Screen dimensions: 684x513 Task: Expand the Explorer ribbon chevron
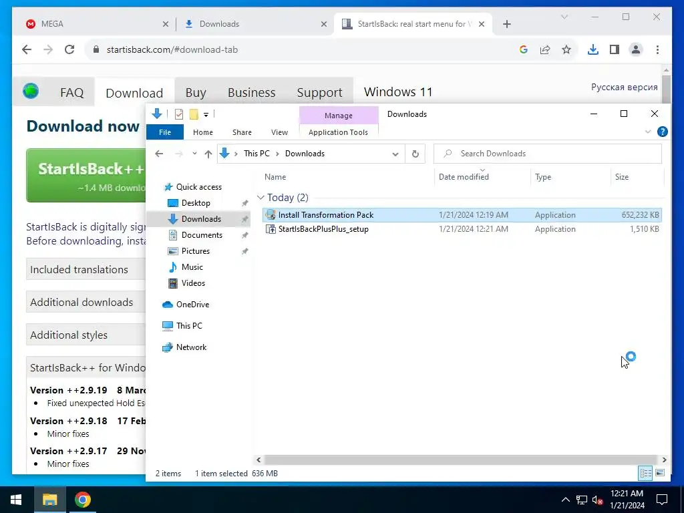[648, 132]
